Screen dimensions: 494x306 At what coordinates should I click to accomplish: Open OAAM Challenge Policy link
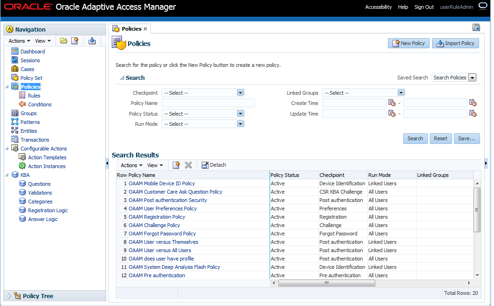click(154, 225)
